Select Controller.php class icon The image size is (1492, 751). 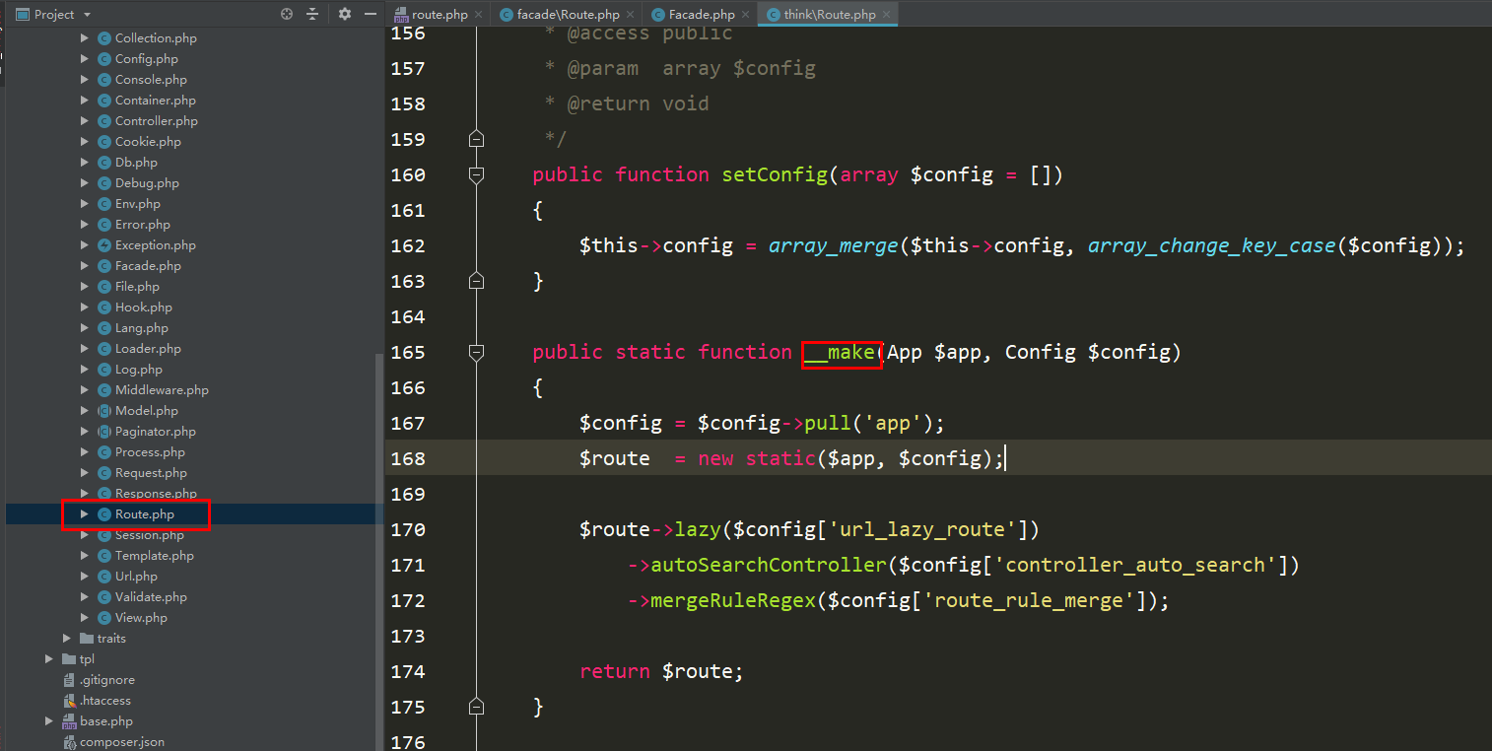(104, 121)
